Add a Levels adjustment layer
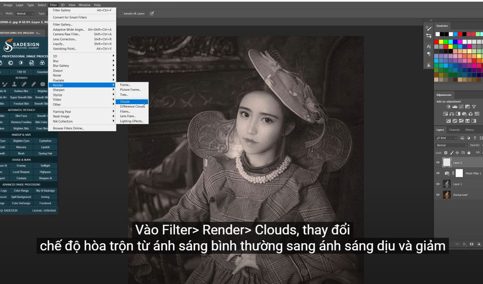Screen dimensions: 483x284 click(454, 107)
